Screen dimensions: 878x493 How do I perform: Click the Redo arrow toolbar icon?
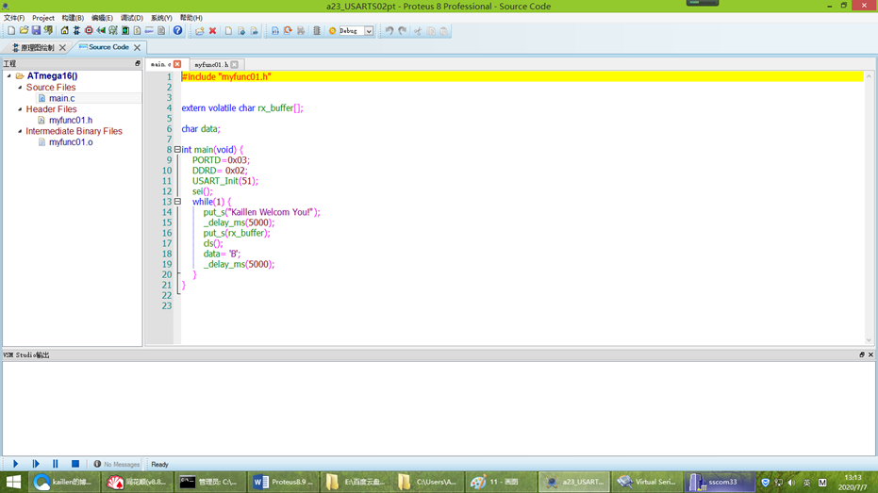[x=403, y=31]
